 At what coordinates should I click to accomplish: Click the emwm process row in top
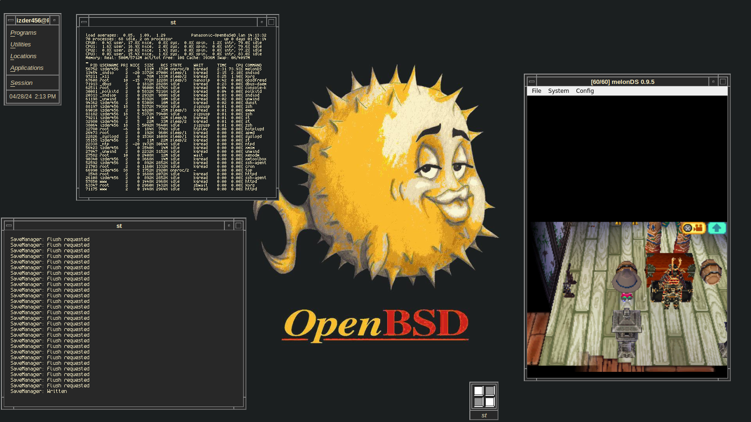click(170, 110)
